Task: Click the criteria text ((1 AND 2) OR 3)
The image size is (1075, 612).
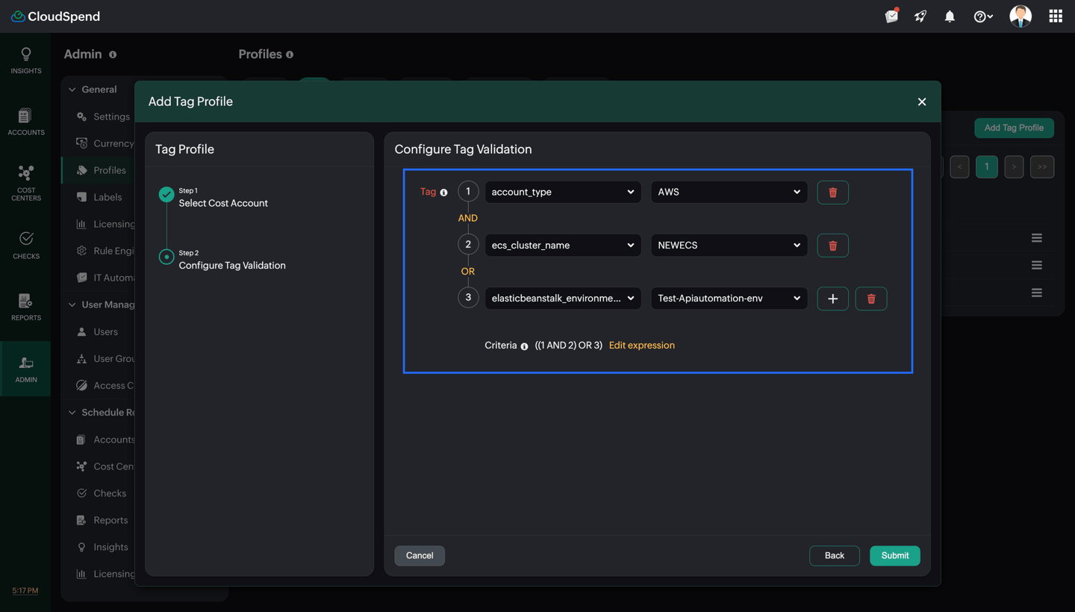Action: coord(569,346)
